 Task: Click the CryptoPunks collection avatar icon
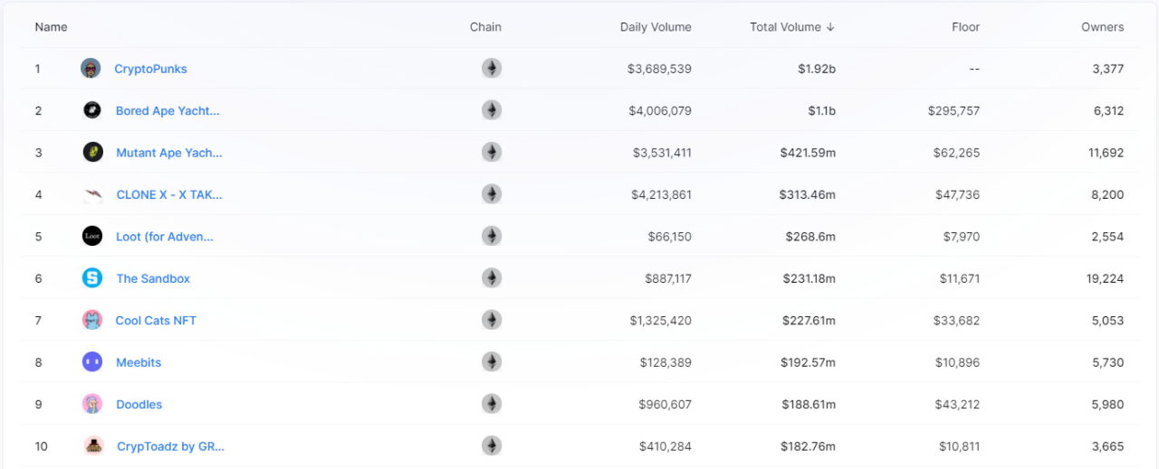point(91,69)
